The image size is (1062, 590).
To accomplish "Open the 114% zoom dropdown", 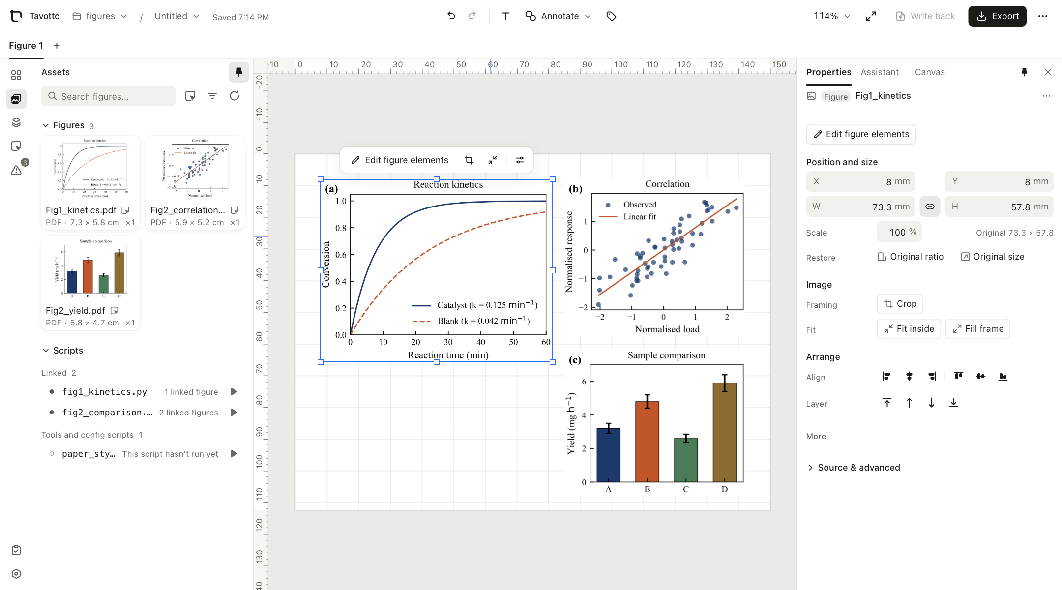I will (832, 16).
